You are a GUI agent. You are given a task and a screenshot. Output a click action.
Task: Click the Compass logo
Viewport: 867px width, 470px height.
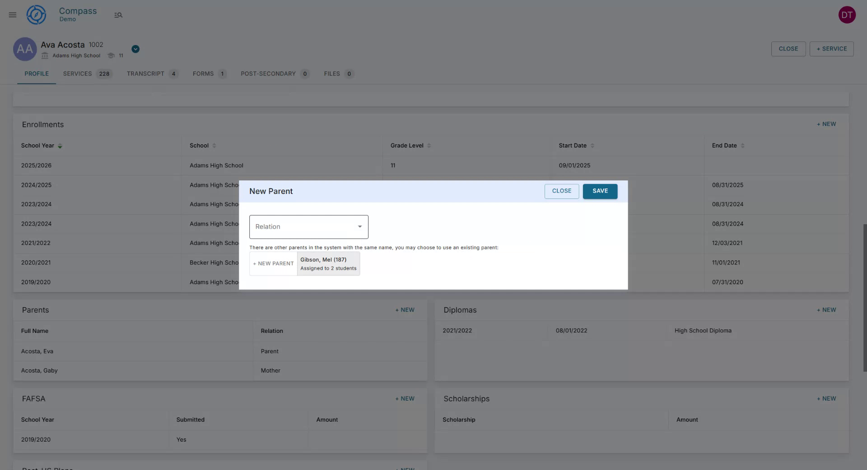coord(36,14)
